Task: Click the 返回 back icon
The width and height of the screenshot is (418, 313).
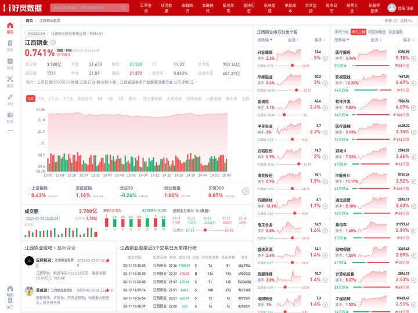Action: click(410, 20)
